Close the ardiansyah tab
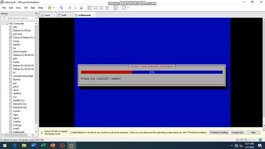The width and height of the screenshot is (265, 149). click(94, 15)
